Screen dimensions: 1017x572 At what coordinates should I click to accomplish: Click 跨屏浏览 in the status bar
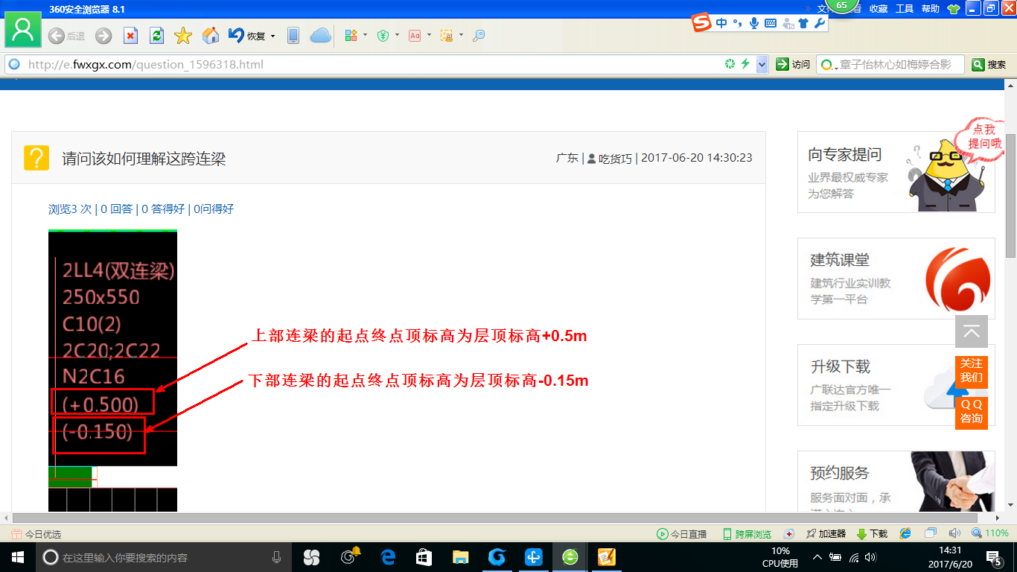point(747,534)
